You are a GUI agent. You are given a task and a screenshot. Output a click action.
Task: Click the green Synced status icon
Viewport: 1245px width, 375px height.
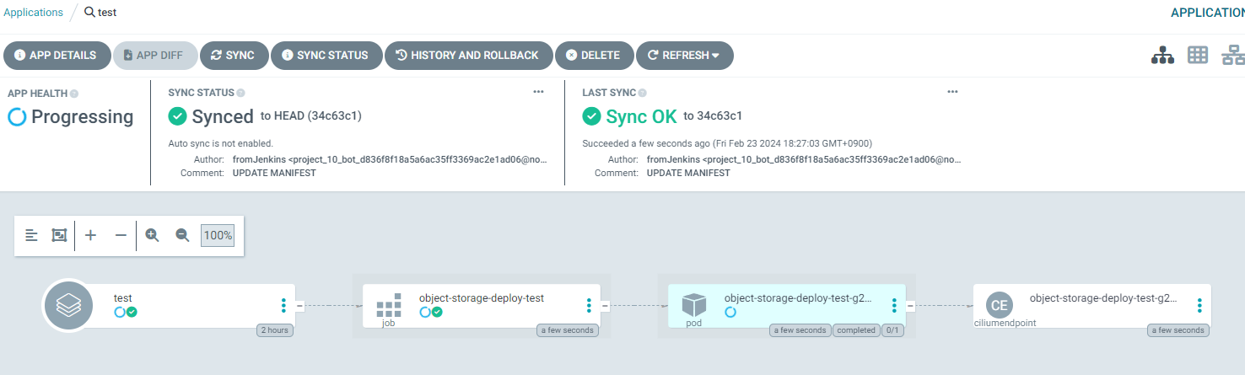coord(177,116)
